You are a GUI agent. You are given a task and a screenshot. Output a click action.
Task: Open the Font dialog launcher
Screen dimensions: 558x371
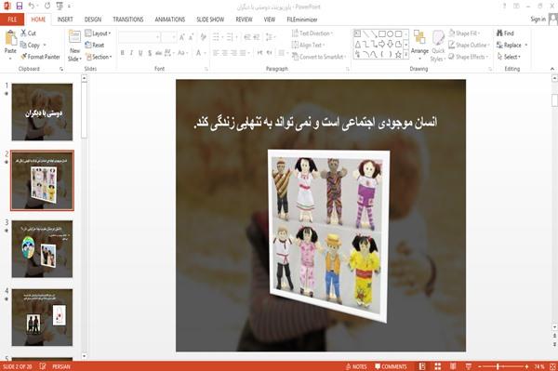[206, 69]
